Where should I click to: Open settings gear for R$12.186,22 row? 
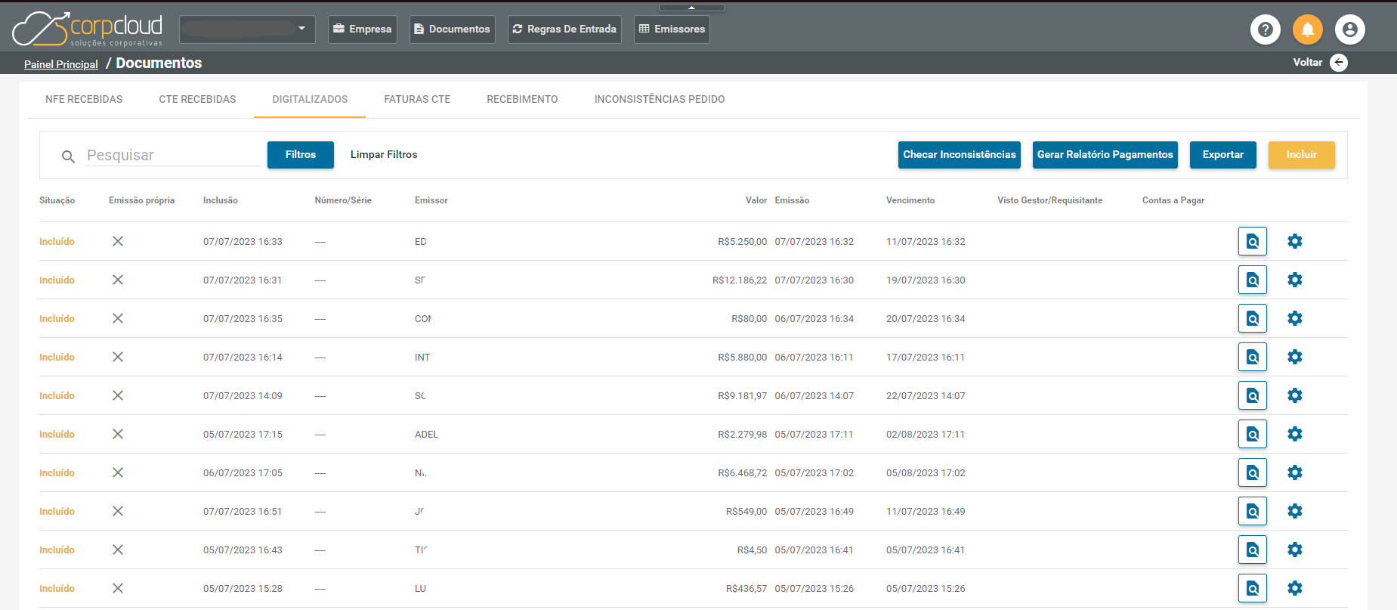click(1295, 280)
